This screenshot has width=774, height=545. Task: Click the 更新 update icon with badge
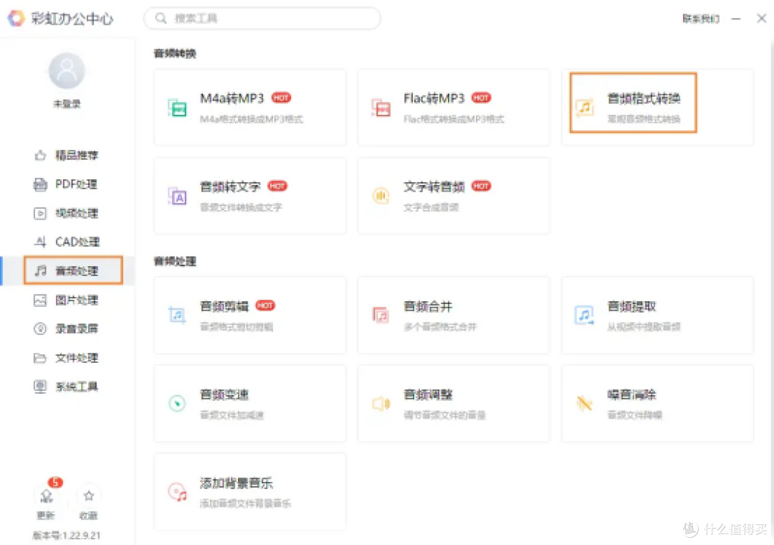47,496
